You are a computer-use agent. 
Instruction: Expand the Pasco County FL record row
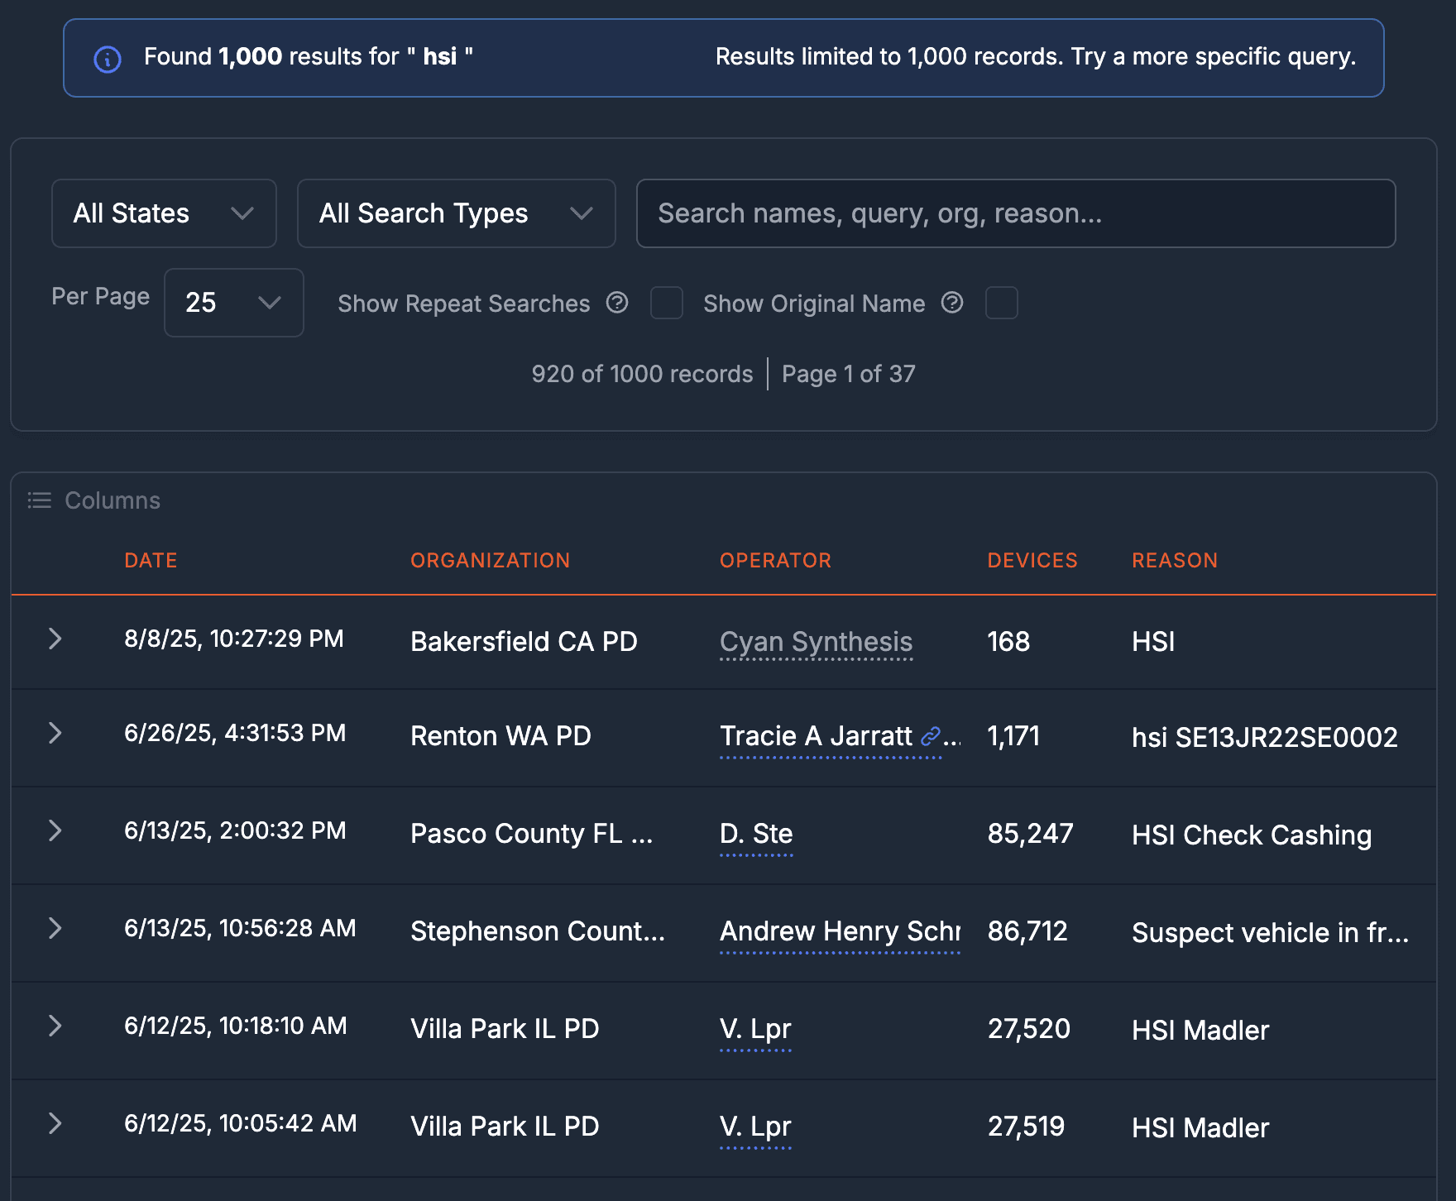[x=55, y=831]
